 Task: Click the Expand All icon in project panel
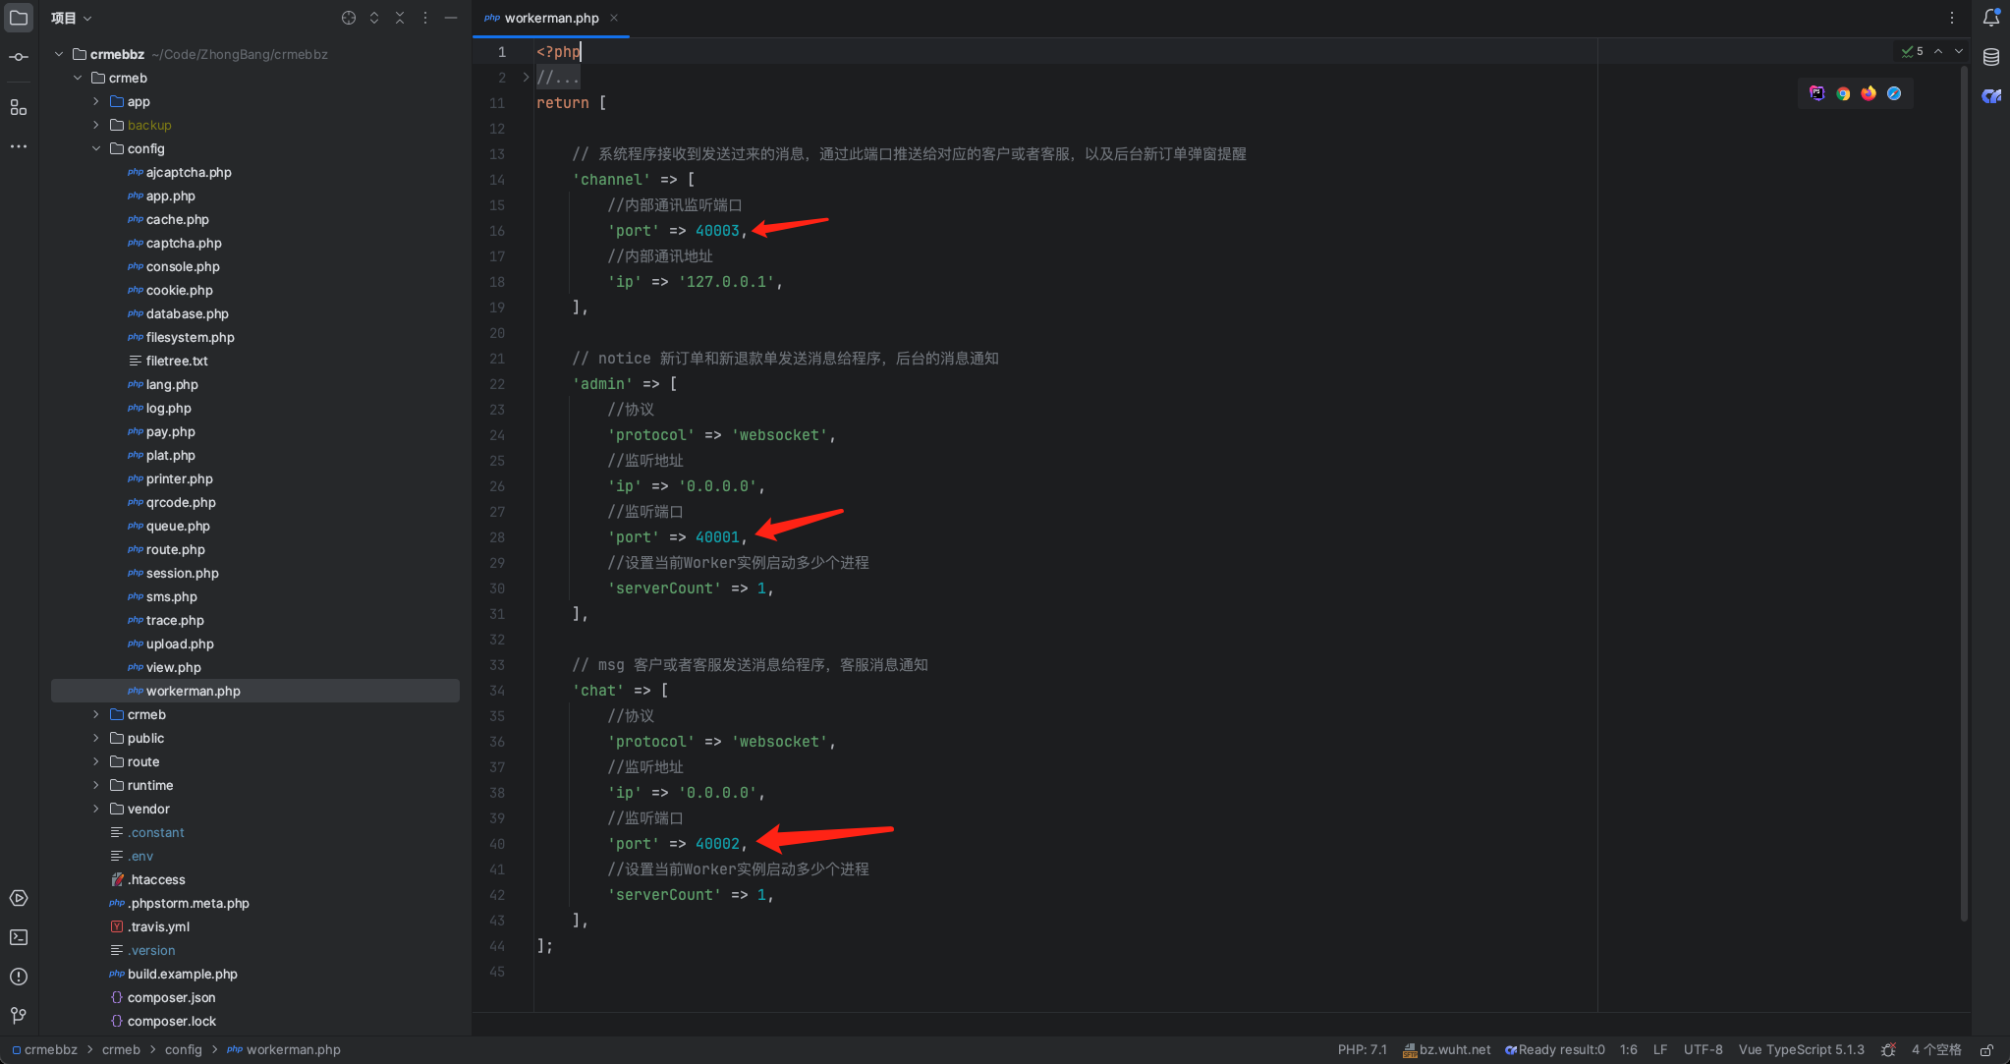(374, 18)
